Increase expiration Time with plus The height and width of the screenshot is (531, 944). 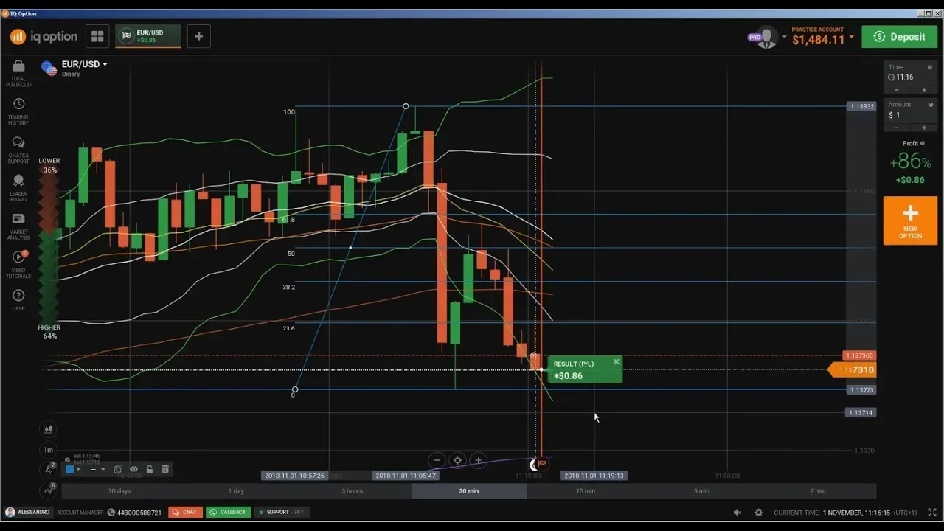pyautogui.click(x=924, y=89)
